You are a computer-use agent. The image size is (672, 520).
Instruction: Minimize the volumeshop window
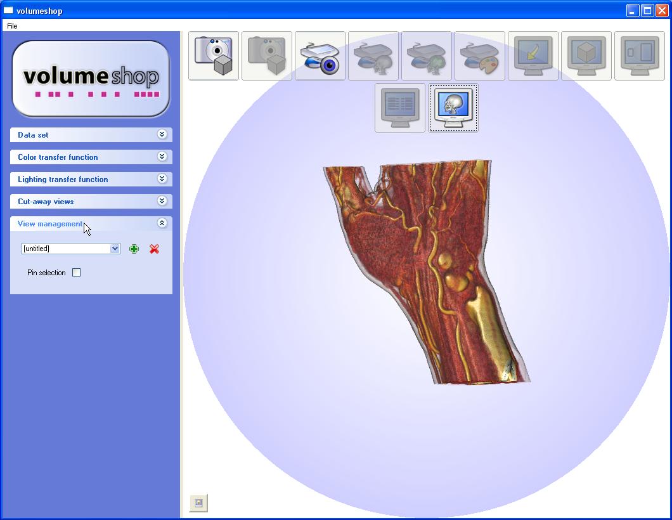pyautogui.click(x=633, y=10)
